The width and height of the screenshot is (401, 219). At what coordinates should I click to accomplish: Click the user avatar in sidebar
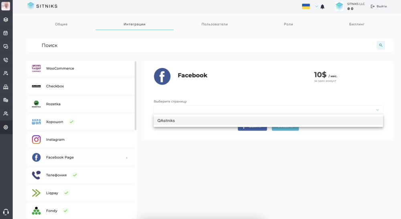coord(6,6)
